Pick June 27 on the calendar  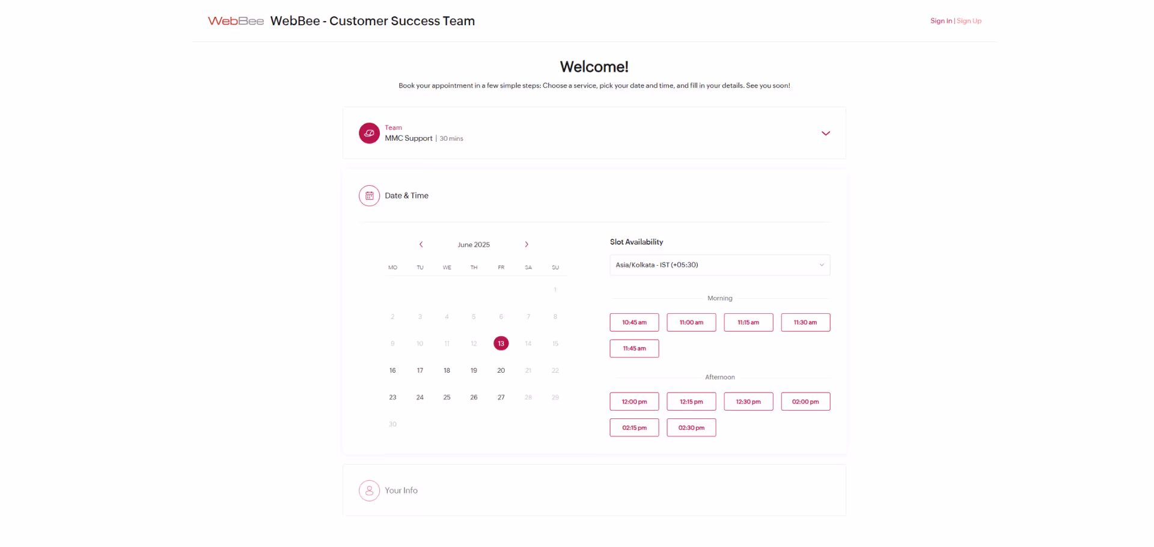(x=501, y=397)
